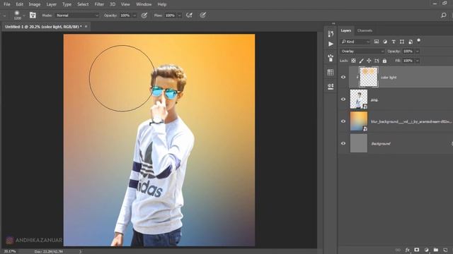Open brush Flow slider arrow
Image resolution: width=453 pixels, height=254 pixels.
click(179, 16)
